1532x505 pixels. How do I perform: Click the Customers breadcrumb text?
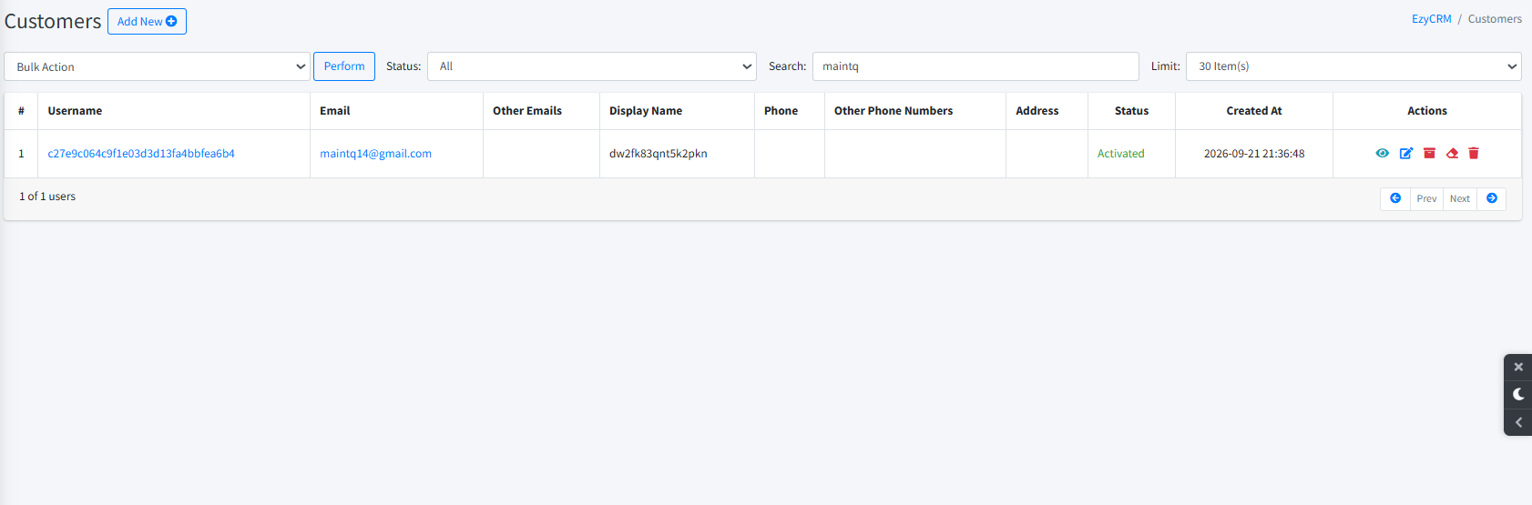[x=1495, y=19]
